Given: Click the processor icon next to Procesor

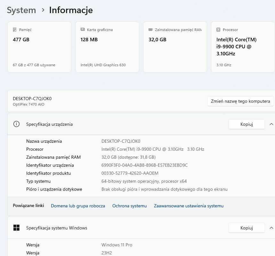Looking at the screenshot, I should (218, 30).
